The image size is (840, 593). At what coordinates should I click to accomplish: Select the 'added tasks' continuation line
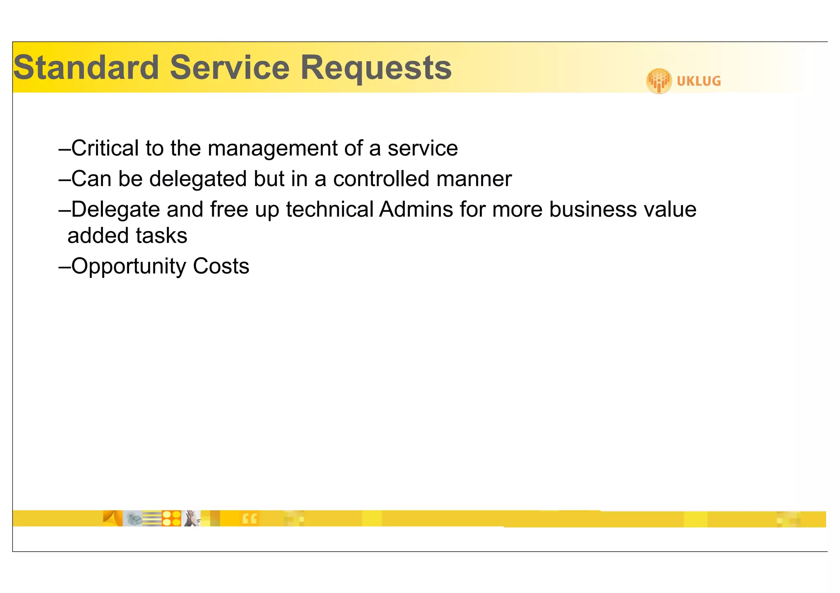pyautogui.click(x=127, y=236)
